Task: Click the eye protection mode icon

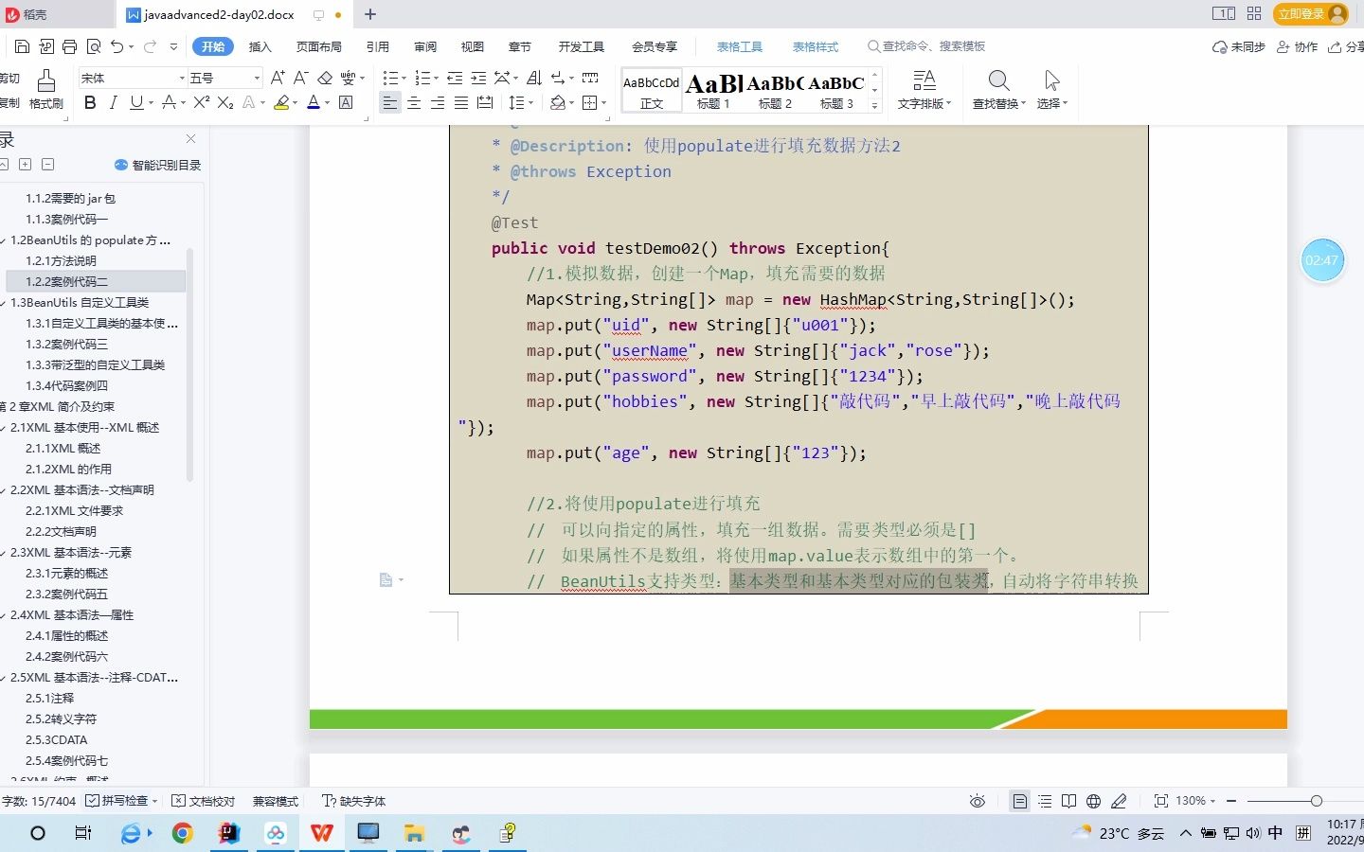Action: [978, 801]
